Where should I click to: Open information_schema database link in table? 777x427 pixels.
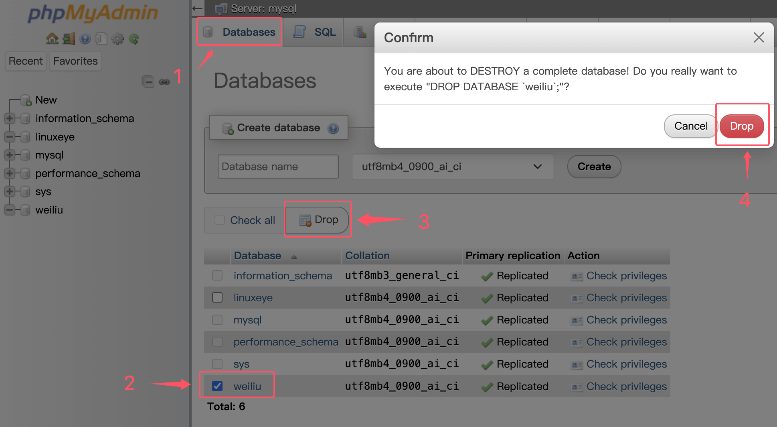pos(283,276)
